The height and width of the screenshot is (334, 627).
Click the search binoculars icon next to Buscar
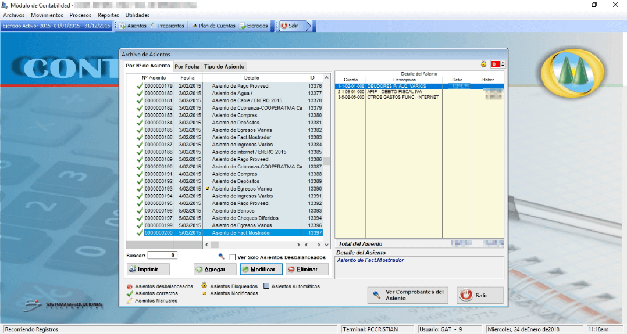[221, 257]
